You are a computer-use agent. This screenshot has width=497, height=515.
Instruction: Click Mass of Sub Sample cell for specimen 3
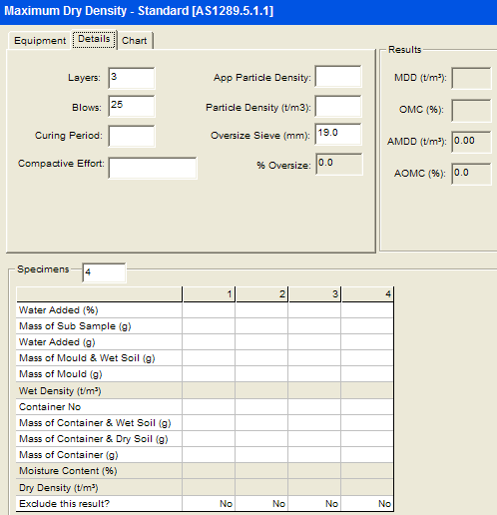point(314,326)
